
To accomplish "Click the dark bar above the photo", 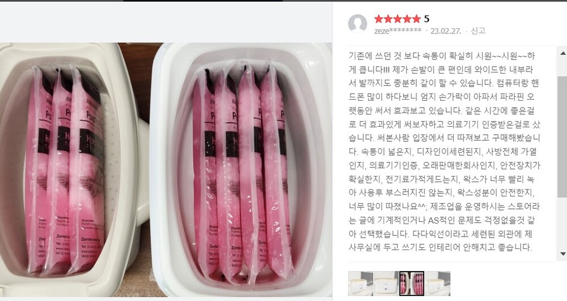I will tap(202, 1).
